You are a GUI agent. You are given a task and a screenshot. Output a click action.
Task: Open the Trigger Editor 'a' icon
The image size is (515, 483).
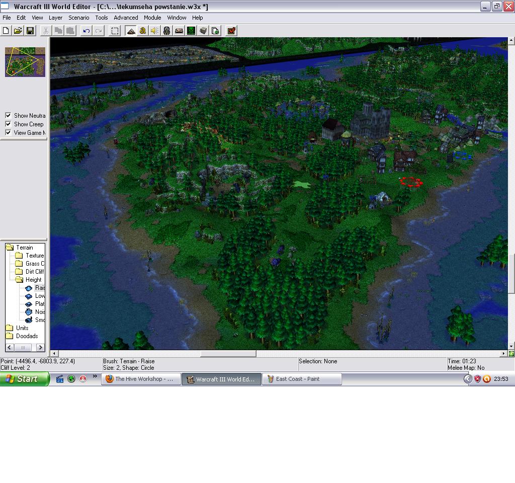(142, 31)
